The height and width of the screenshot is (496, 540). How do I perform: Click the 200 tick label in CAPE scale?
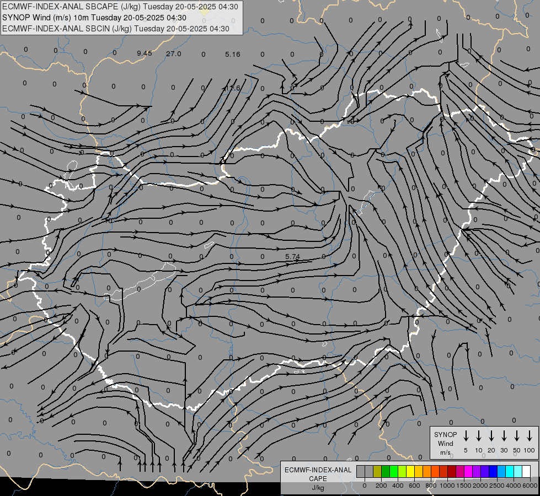(381, 486)
